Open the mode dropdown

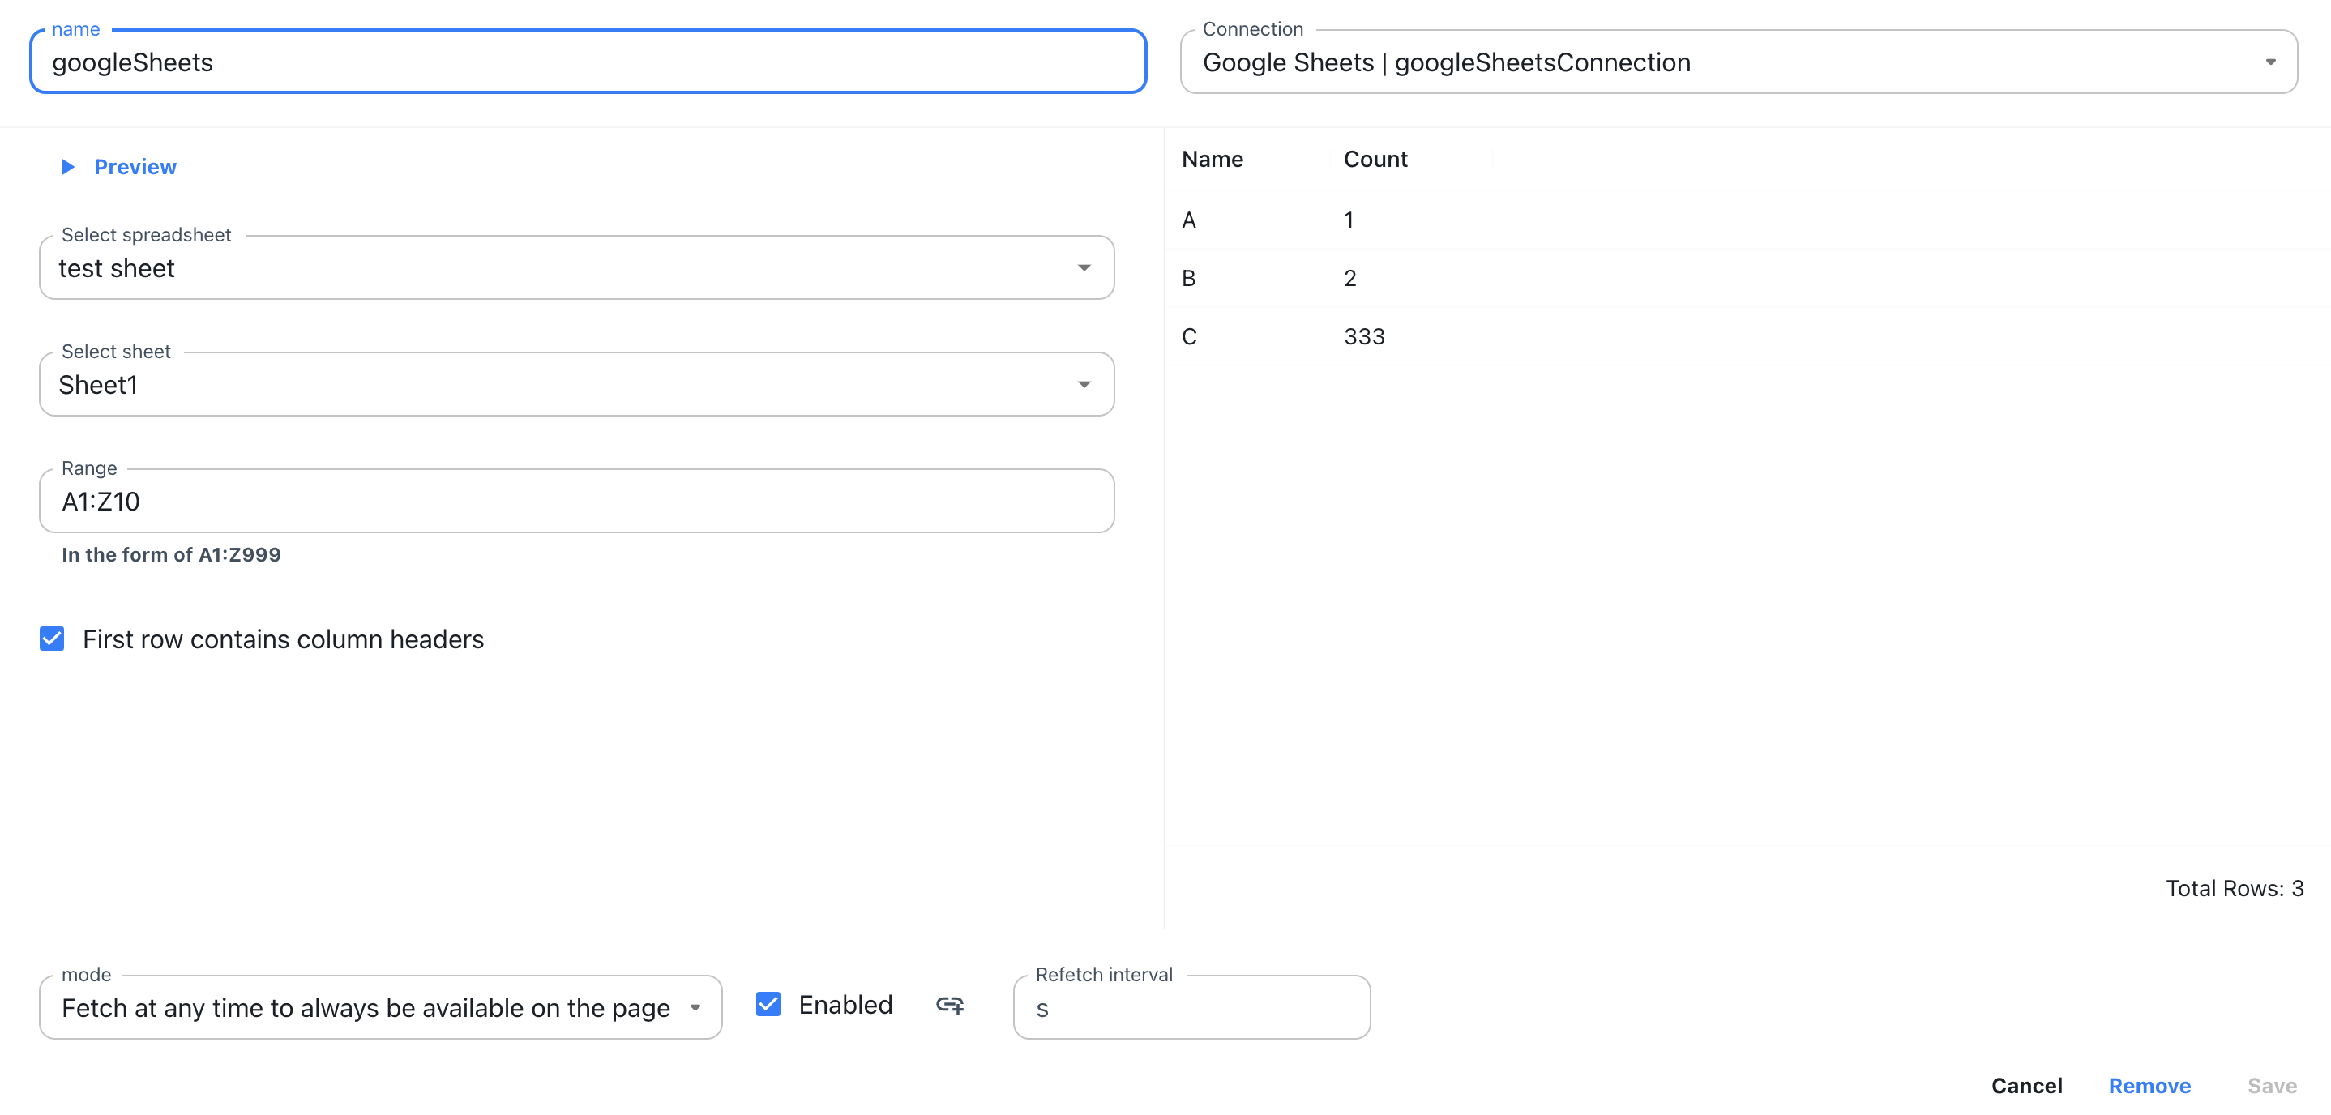[x=381, y=1007]
